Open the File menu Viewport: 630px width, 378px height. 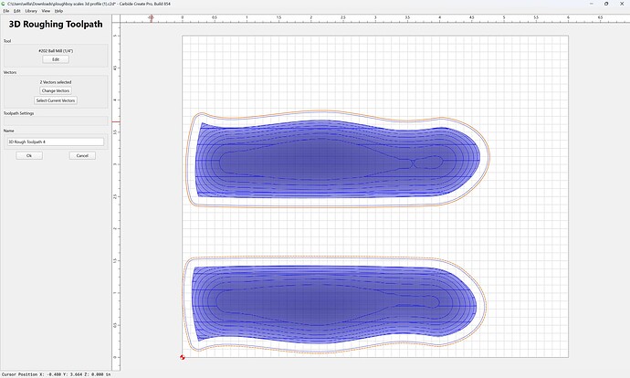6,11
